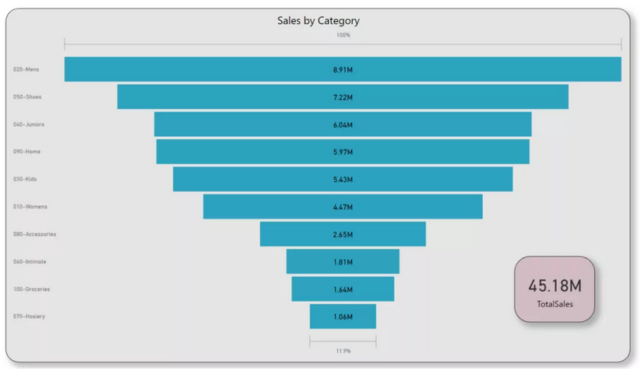
Task: Click the 100% conversion label at top
Action: 343,35
